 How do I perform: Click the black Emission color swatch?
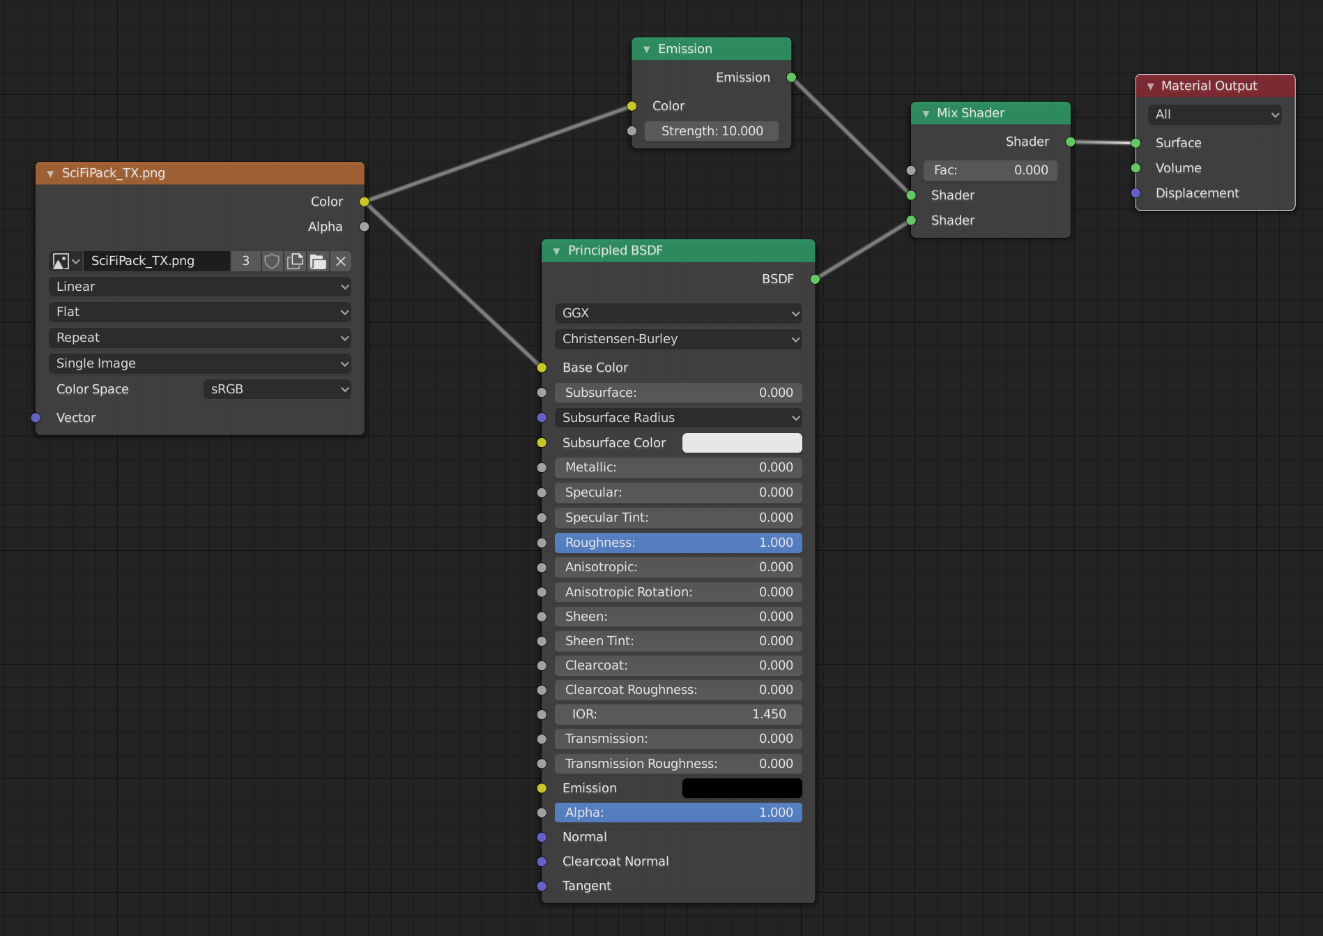point(742,788)
